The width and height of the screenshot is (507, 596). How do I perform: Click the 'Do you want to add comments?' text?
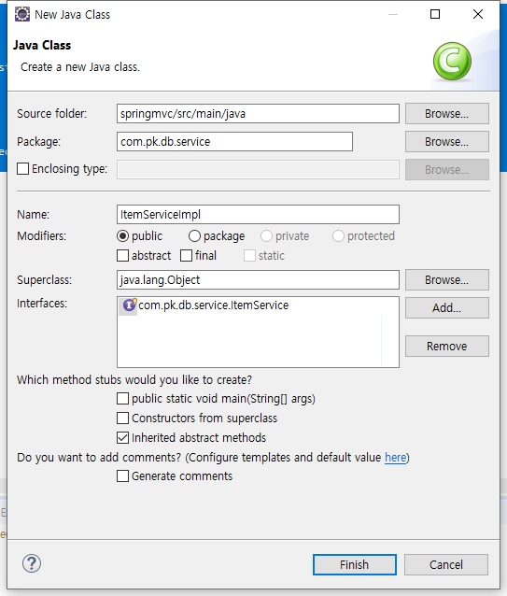click(x=99, y=457)
